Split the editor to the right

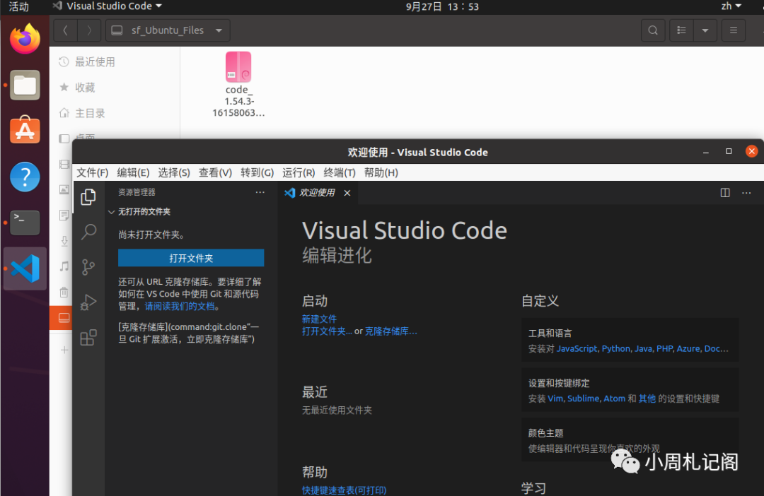(725, 193)
